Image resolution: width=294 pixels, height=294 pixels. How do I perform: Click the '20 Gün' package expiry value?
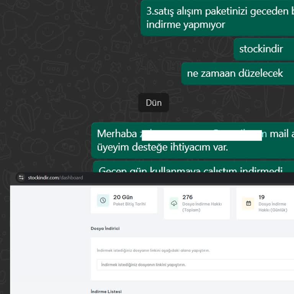pyautogui.click(x=123, y=197)
